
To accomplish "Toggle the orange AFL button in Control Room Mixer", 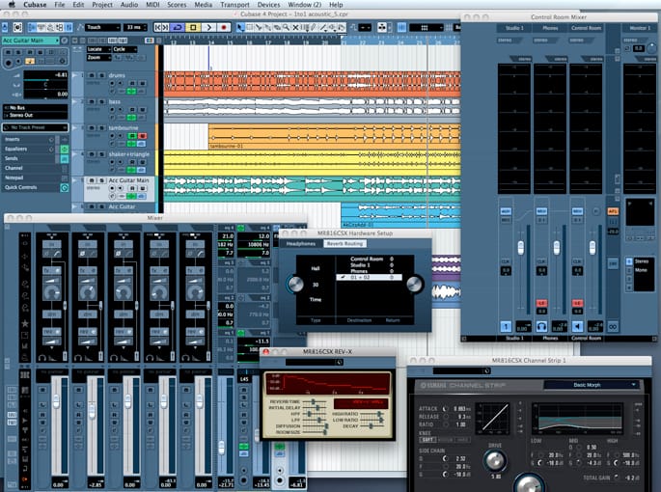I will pyautogui.click(x=613, y=211).
